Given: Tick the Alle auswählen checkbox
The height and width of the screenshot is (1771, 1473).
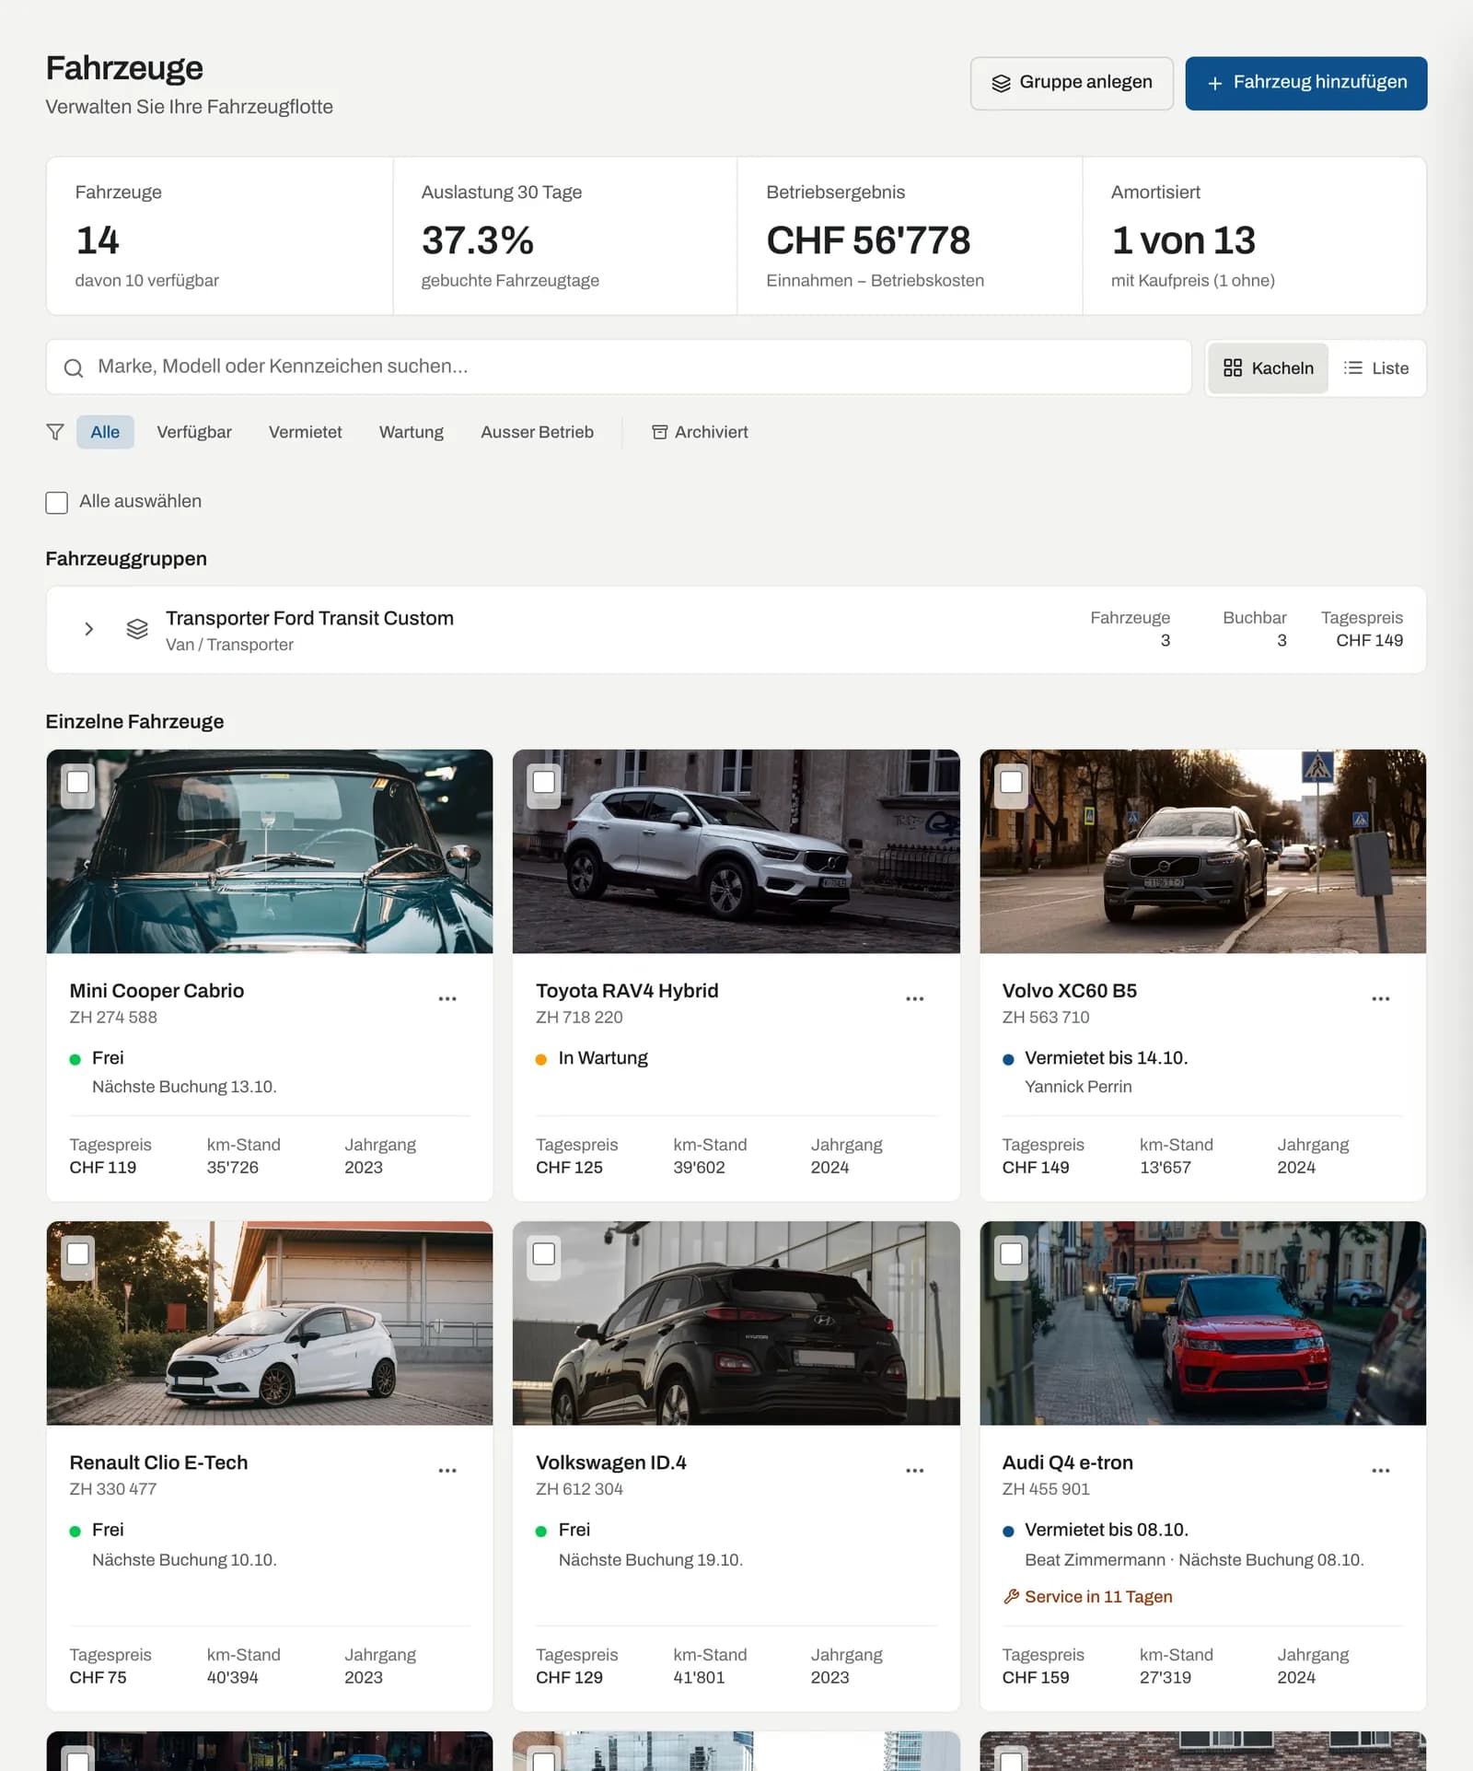Looking at the screenshot, I should coord(57,503).
